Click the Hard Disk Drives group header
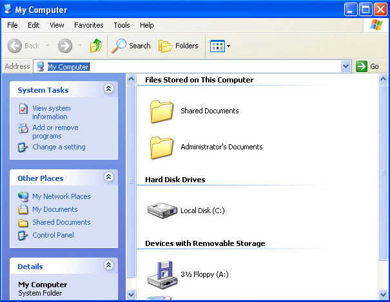 (175, 180)
